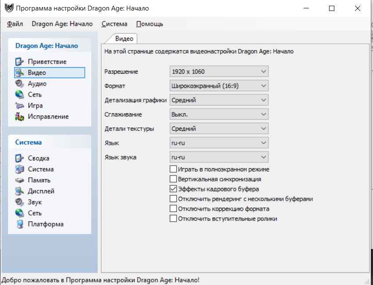Click the Система panel header in sidebar
The image size is (373, 285).
(50, 142)
